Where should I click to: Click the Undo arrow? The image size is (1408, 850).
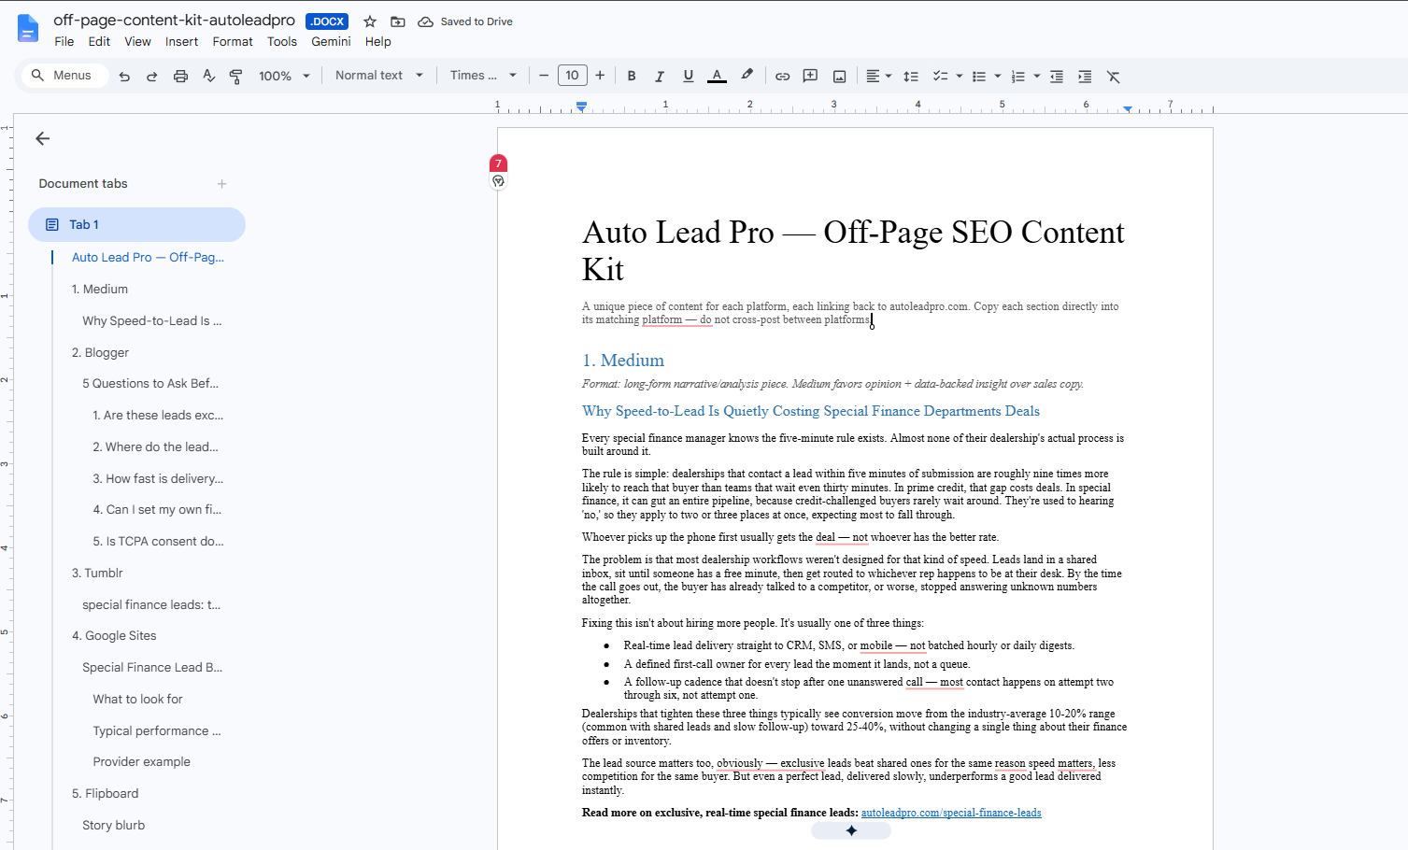[x=124, y=76]
